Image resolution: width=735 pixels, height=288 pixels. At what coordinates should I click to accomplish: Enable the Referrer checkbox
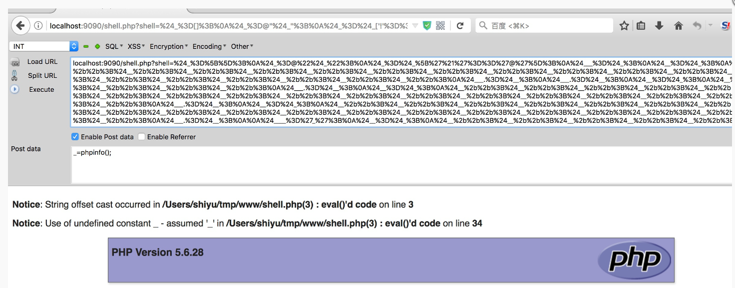142,137
